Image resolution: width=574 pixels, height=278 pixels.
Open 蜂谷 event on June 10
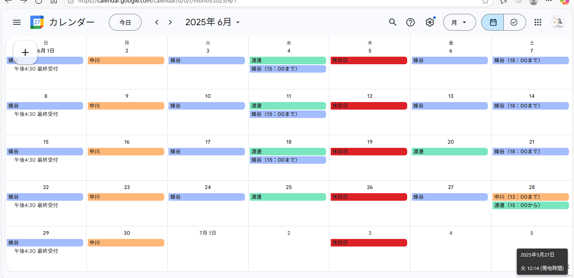(207, 106)
